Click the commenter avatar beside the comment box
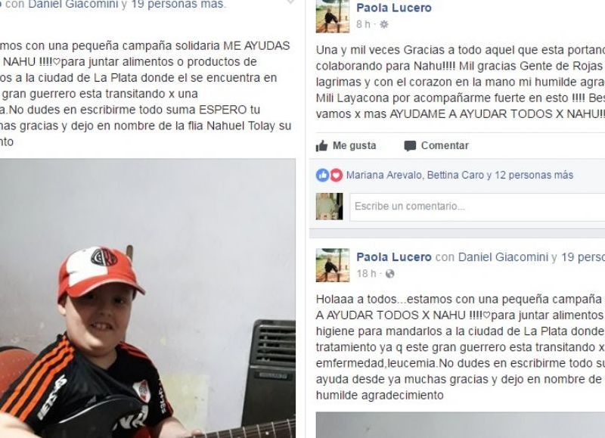This screenshot has height=438, width=605. coord(329,207)
